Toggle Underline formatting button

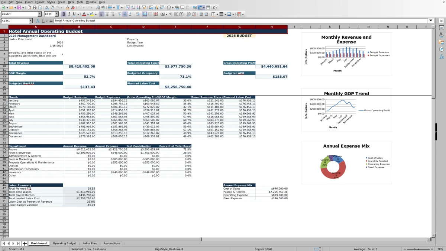pyautogui.click(x=74, y=14)
